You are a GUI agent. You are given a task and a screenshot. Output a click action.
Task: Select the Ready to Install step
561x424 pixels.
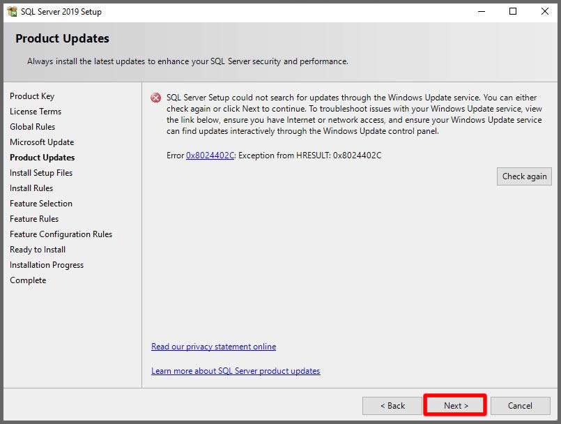[38, 250]
